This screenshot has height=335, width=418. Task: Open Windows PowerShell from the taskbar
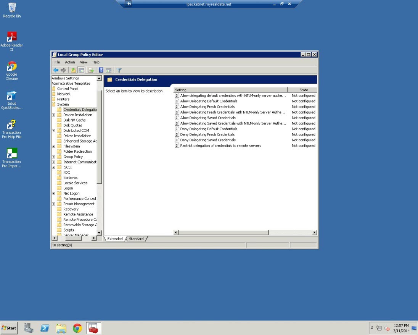pyautogui.click(x=45, y=328)
